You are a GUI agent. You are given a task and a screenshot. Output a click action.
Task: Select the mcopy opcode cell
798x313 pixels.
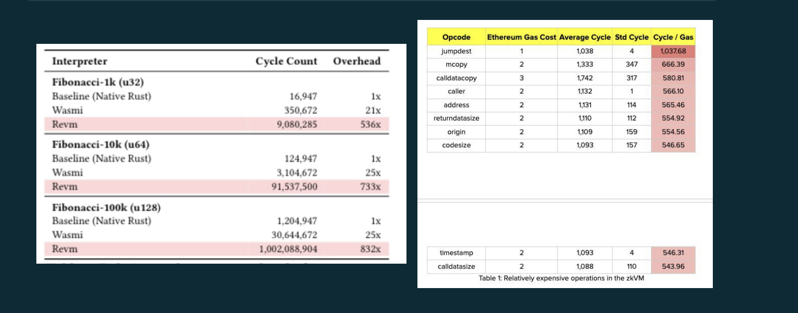(x=456, y=64)
